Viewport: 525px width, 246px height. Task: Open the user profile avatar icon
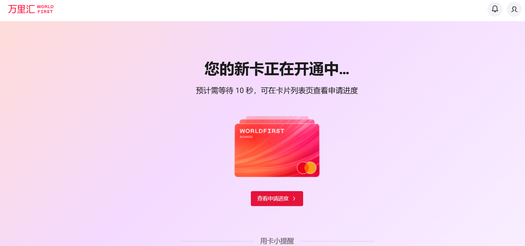514,9
